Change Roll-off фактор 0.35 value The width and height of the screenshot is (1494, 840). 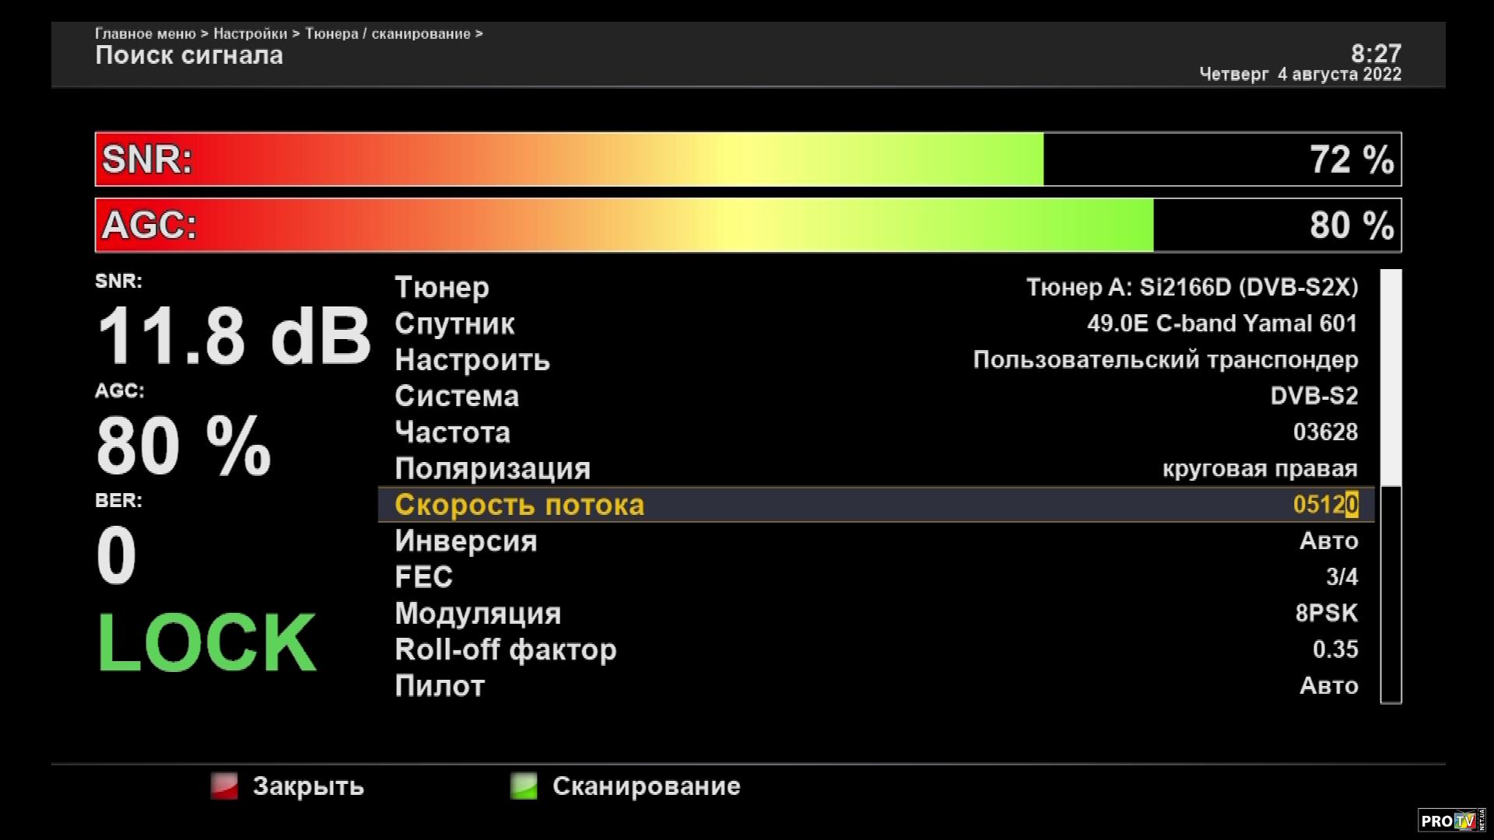[x=1334, y=649]
